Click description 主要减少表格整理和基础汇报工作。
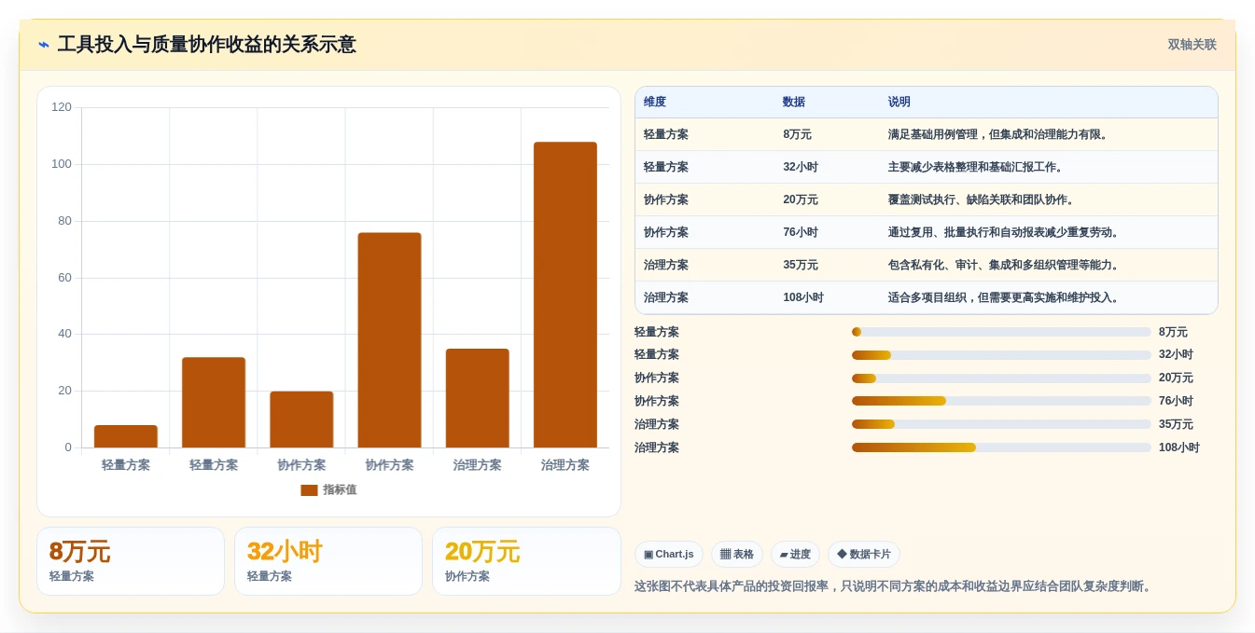This screenshot has width=1255, height=633. click(x=977, y=168)
